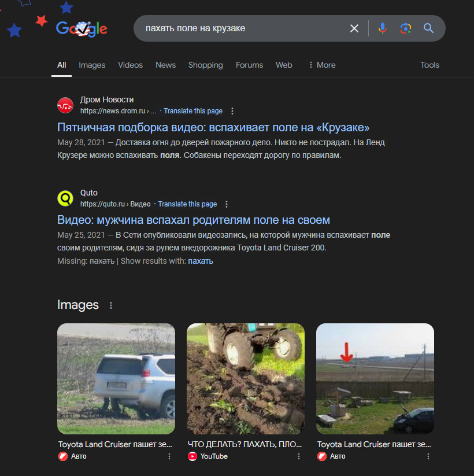Click the Google logo
The height and width of the screenshot is (476, 474).
(x=82, y=28)
